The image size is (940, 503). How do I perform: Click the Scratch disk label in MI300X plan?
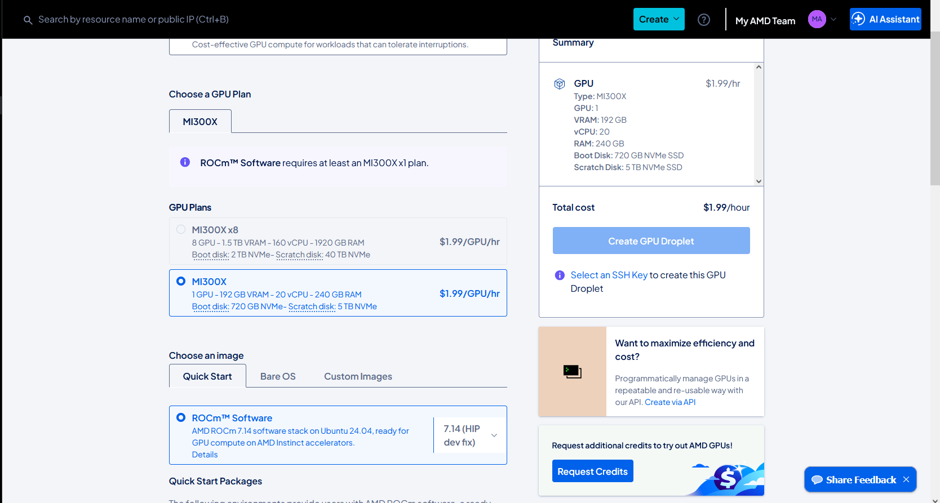(x=312, y=306)
